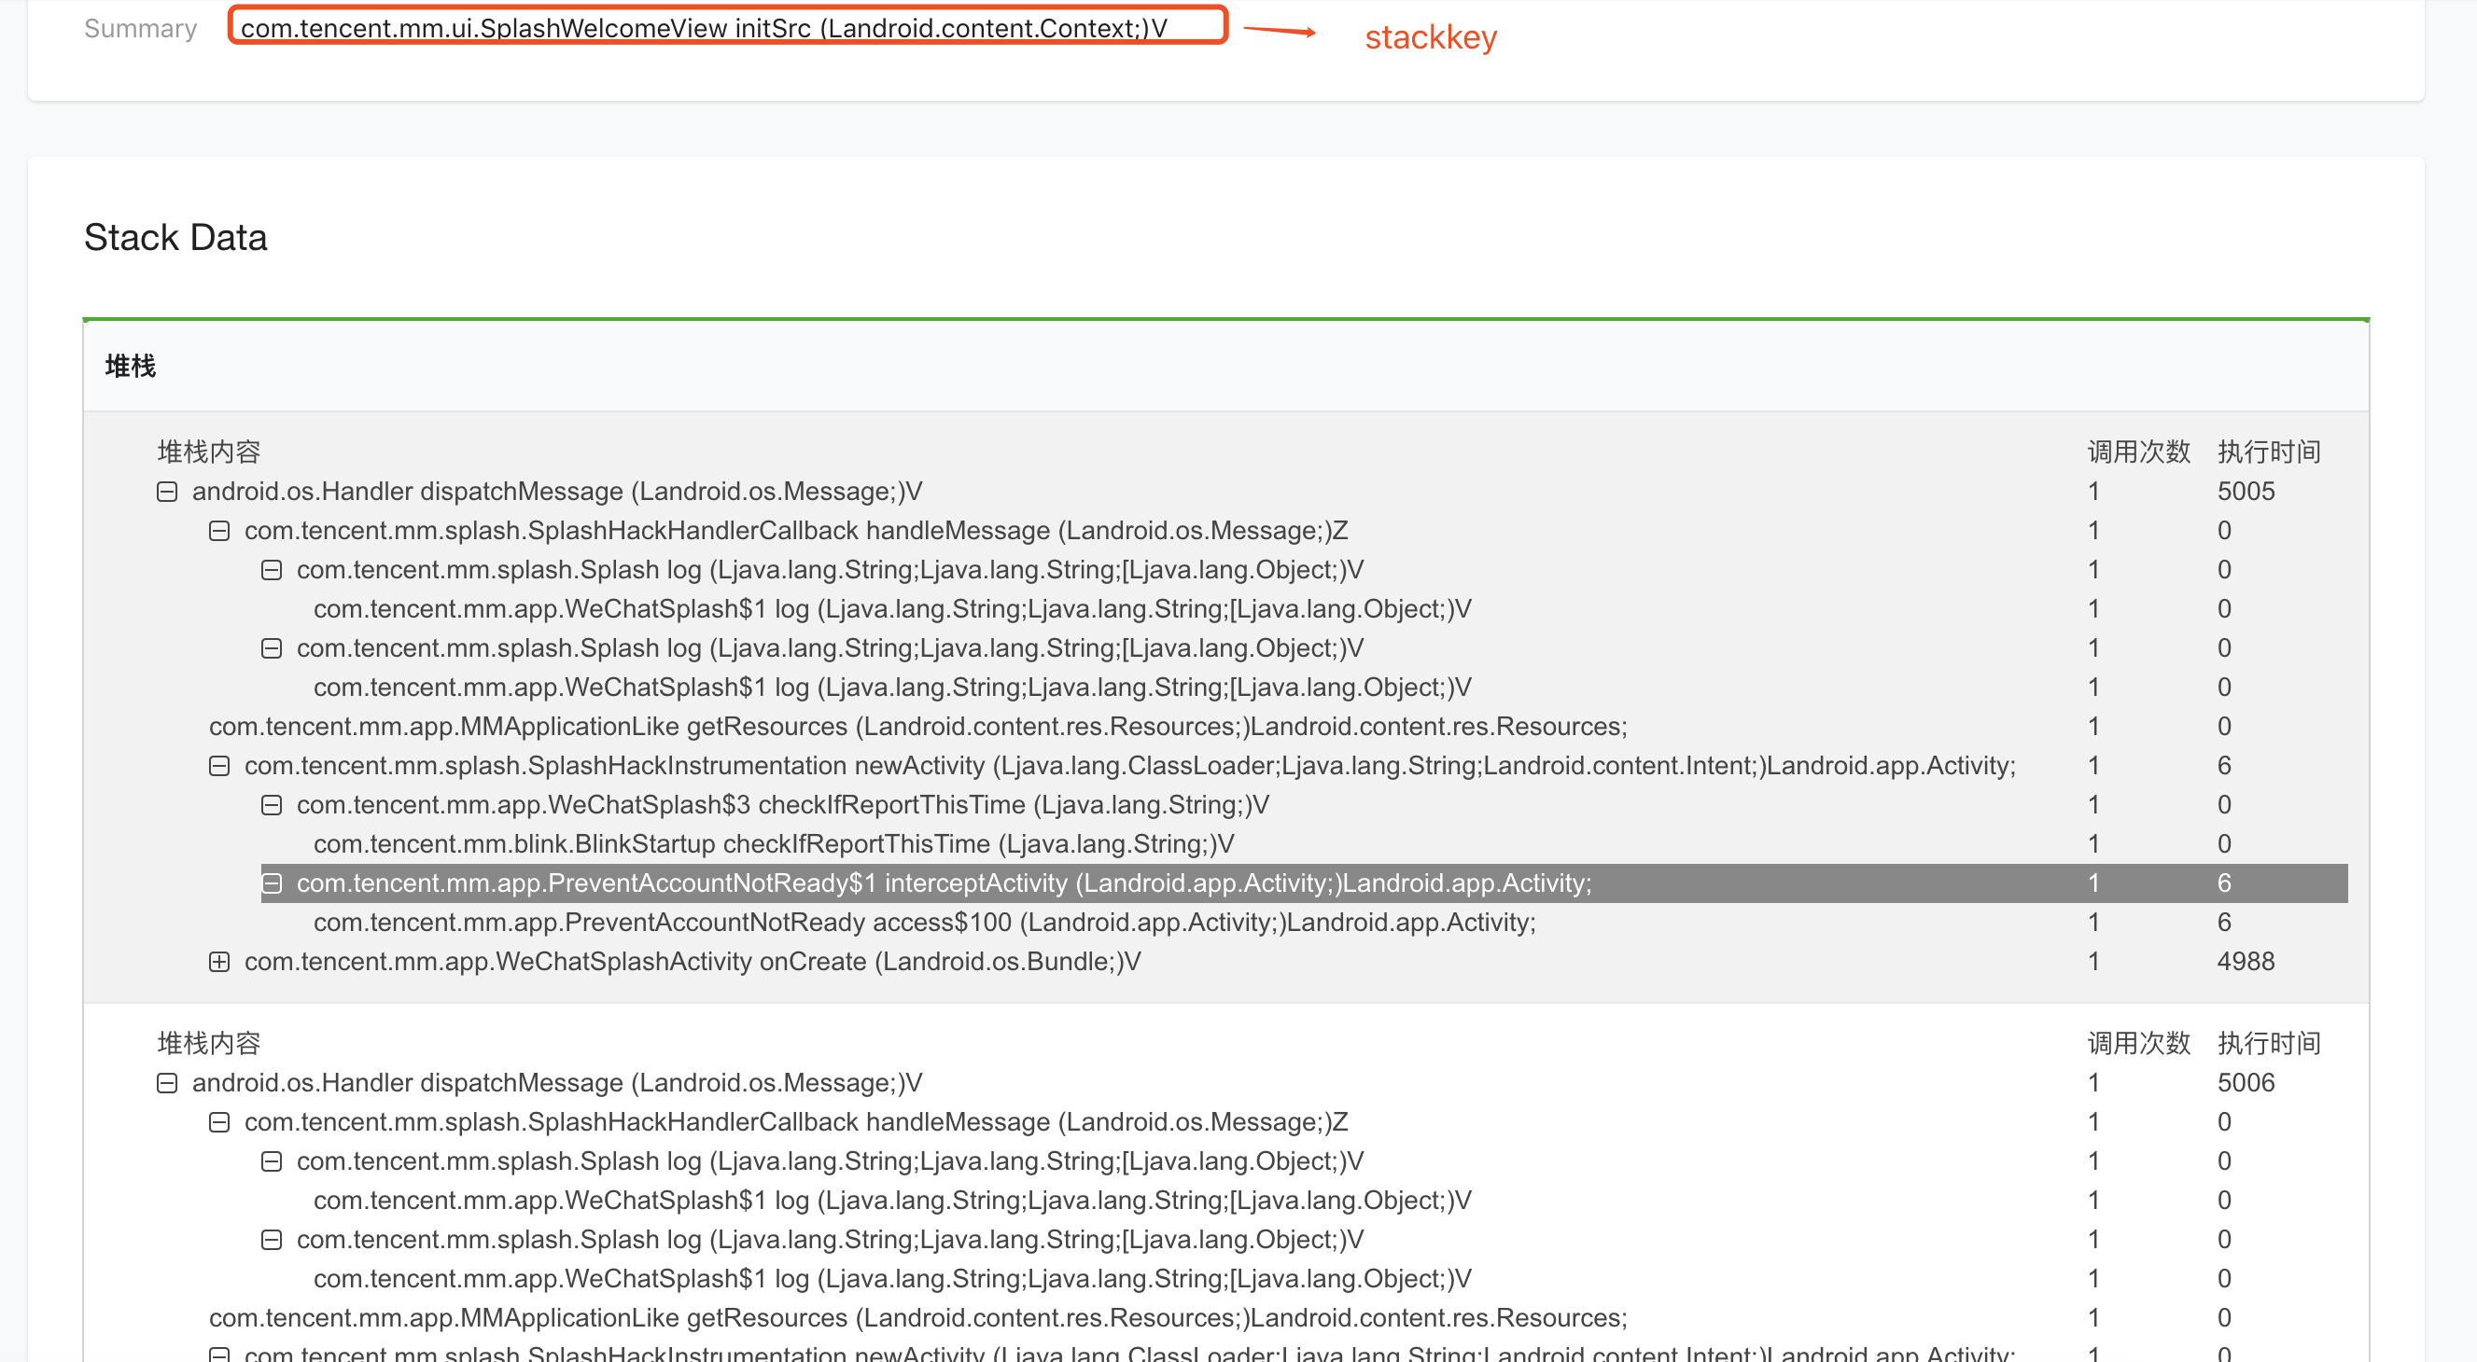Click the 调用次数 column header
This screenshot has height=1362, width=2477.
(2139, 450)
